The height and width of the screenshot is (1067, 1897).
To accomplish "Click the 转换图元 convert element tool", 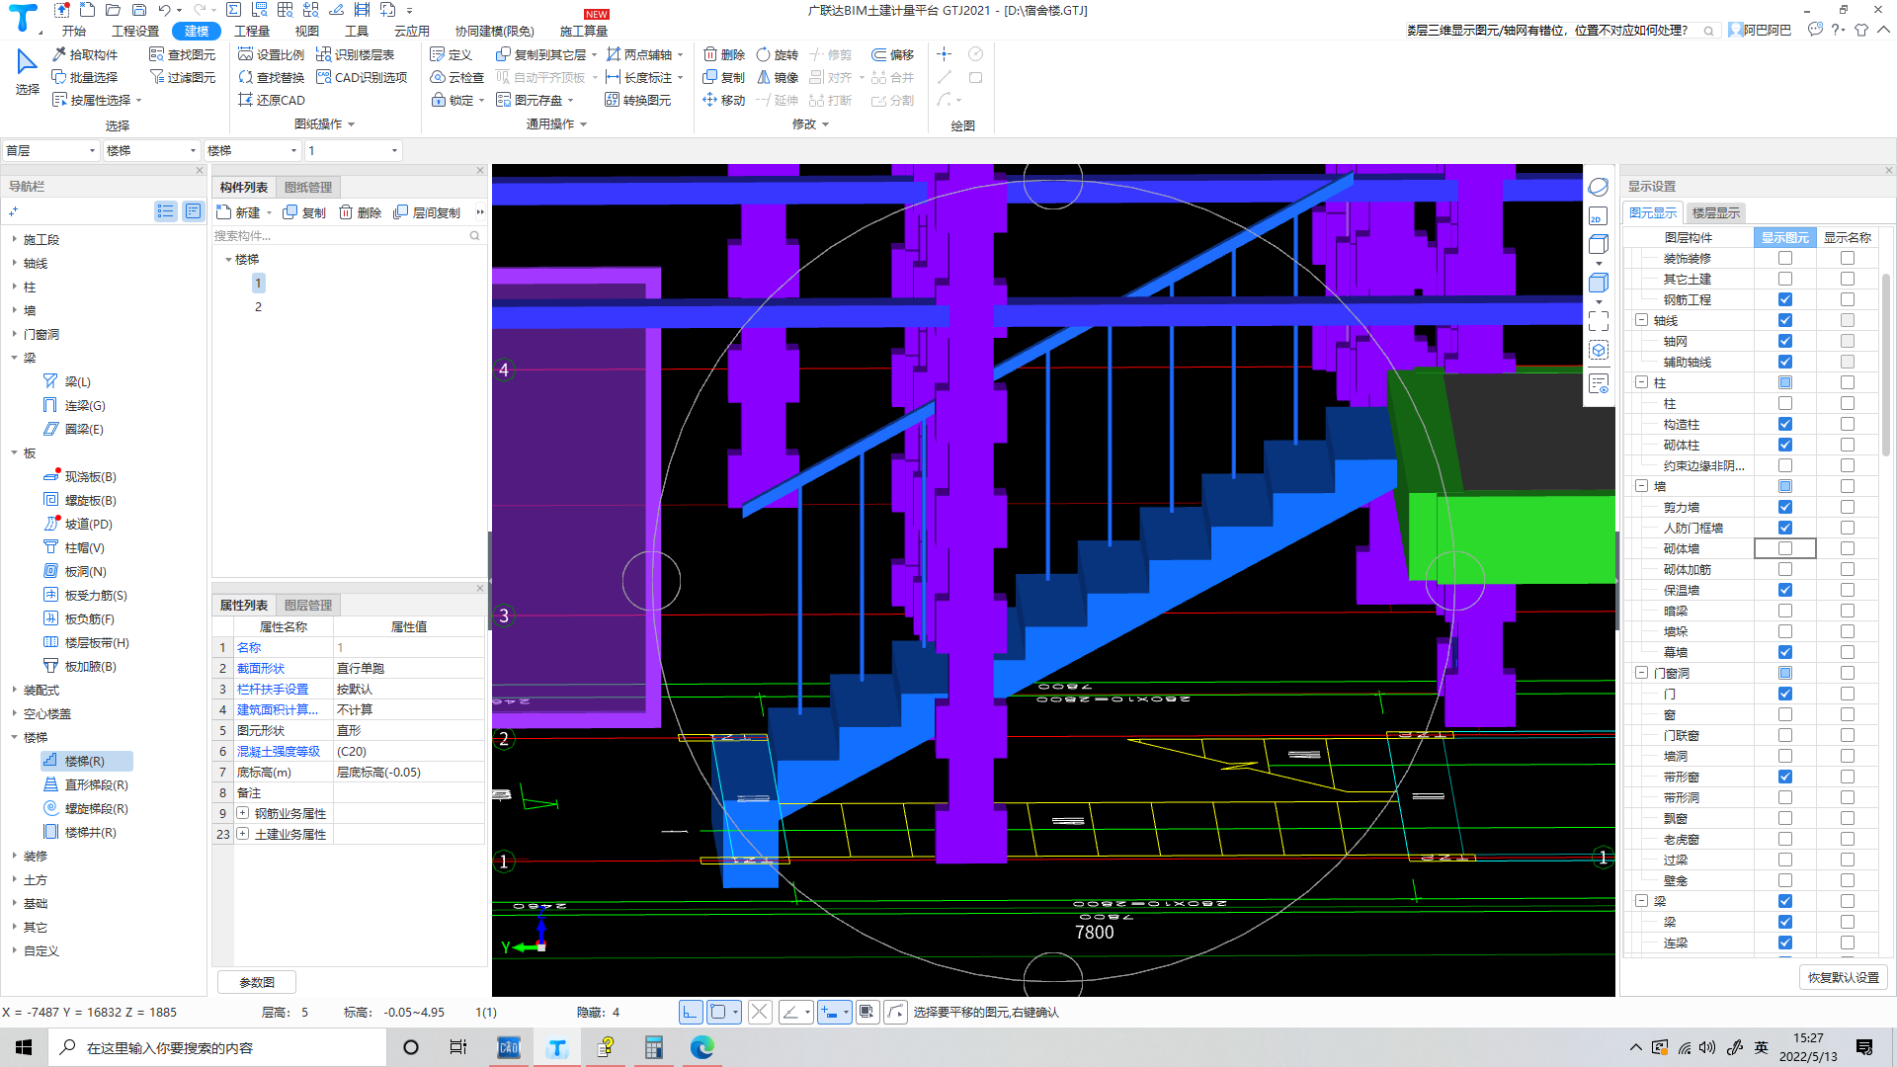I will pos(637,100).
